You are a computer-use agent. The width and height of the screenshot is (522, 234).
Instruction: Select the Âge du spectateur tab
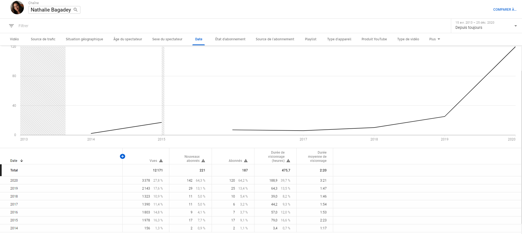pos(128,39)
